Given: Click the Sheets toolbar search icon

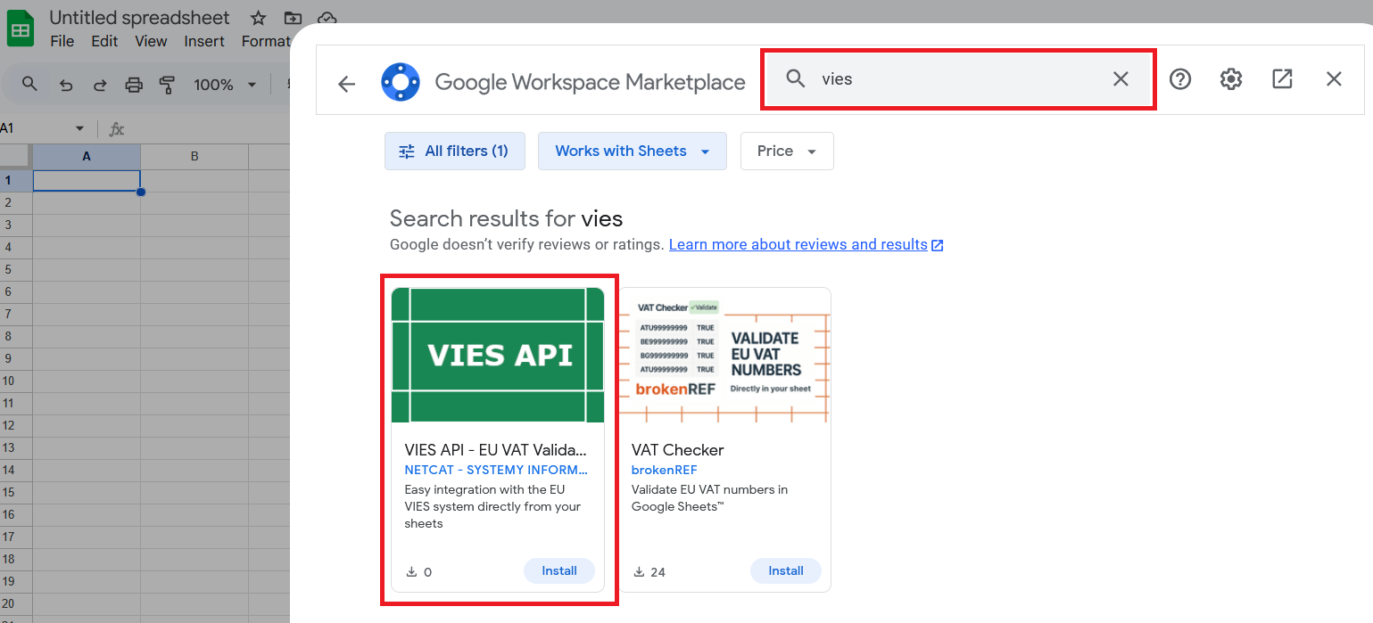Looking at the screenshot, I should click(x=29, y=84).
